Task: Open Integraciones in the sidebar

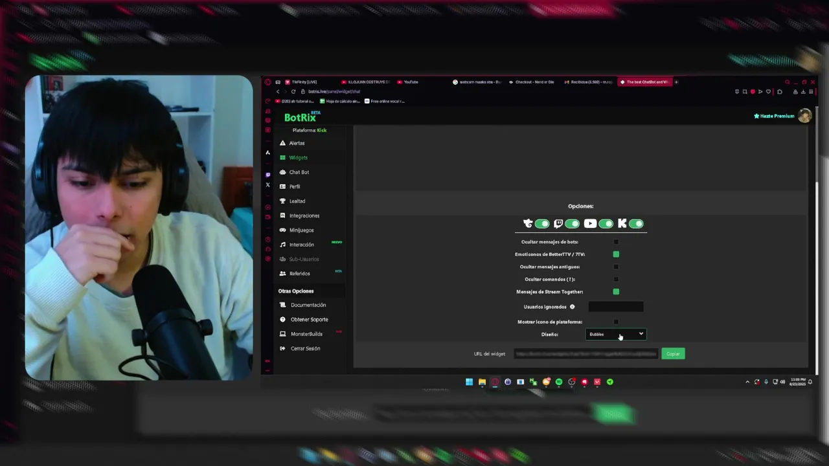Action: (x=300, y=216)
